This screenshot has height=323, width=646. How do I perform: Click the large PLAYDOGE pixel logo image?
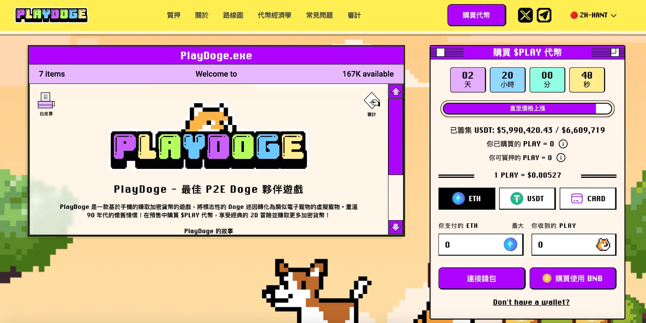(209, 137)
